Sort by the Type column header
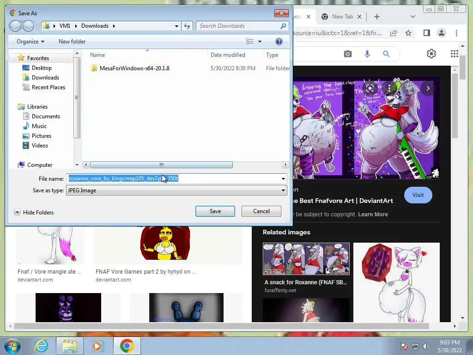 [272, 55]
